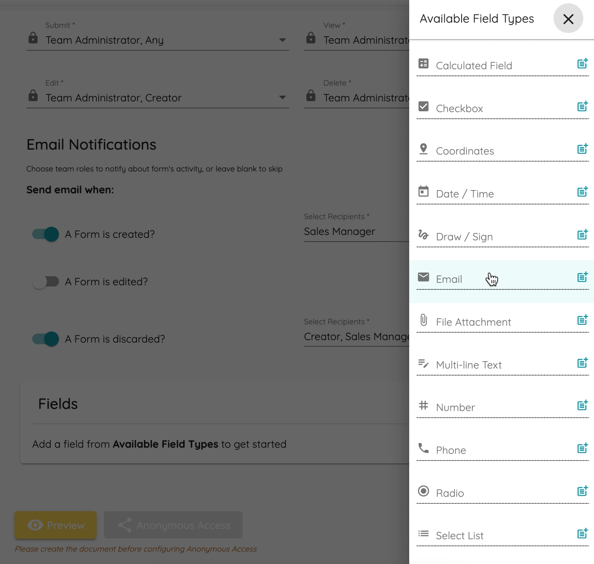Screen dimensions: 594x564
Task: Enable the 'A Form is edited?' toggle
Action: [x=46, y=282]
